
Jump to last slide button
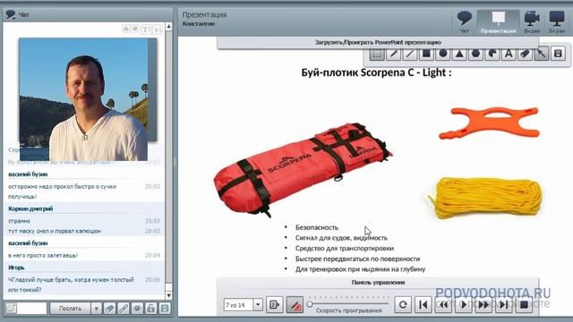pyautogui.click(x=503, y=304)
